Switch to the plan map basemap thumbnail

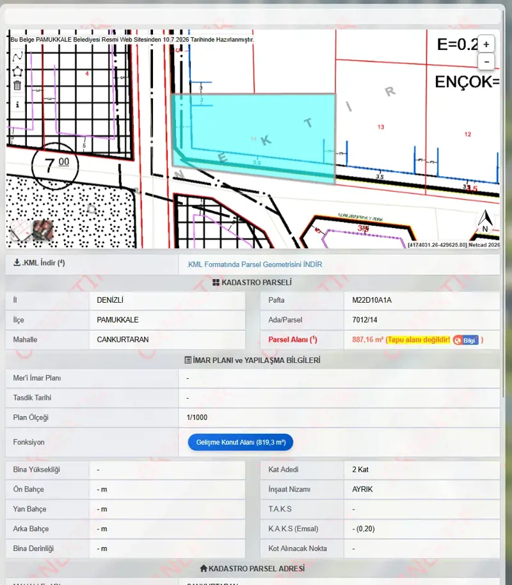tap(20, 230)
